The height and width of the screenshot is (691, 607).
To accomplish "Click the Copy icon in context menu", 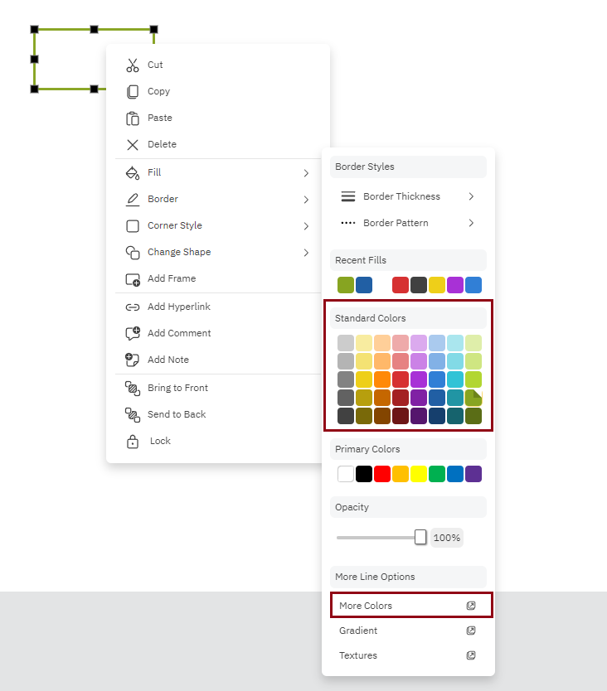I will [x=133, y=92].
